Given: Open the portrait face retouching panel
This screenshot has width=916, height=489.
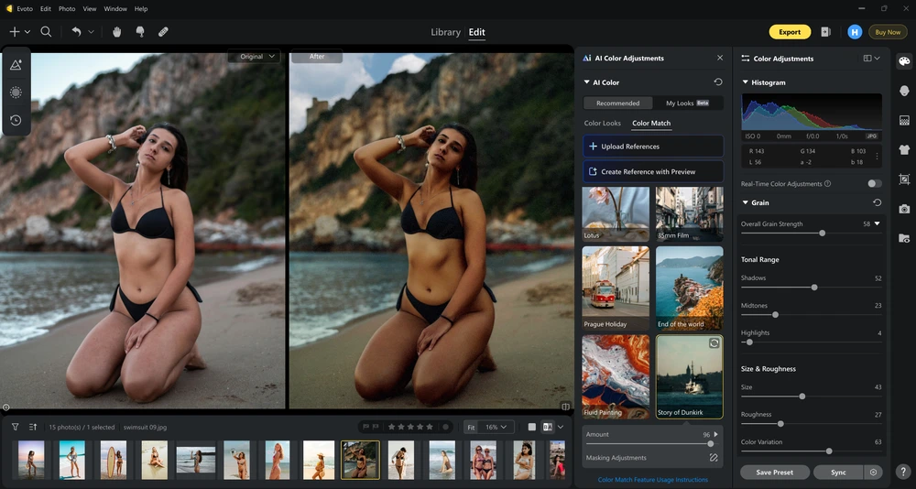Looking at the screenshot, I should click(904, 91).
